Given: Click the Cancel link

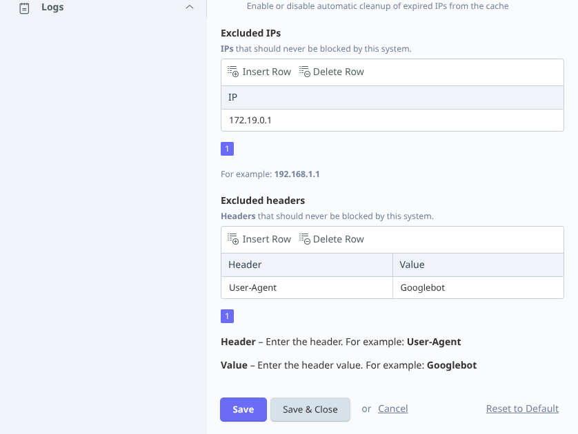Looking at the screenshot, I should tap(393, 409).
